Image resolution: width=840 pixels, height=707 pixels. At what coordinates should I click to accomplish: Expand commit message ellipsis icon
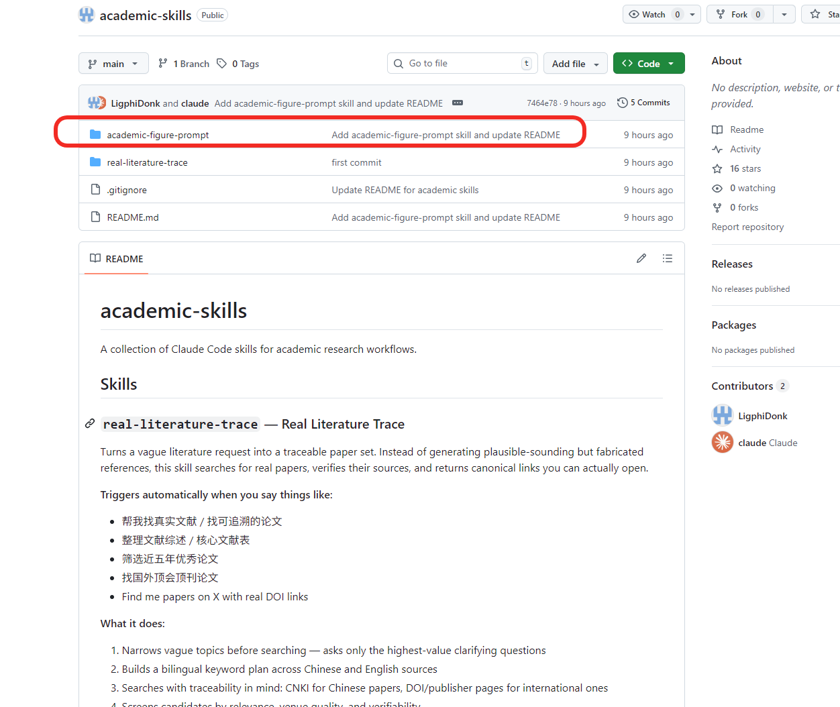pyautogui.click(x=458, y=103)
